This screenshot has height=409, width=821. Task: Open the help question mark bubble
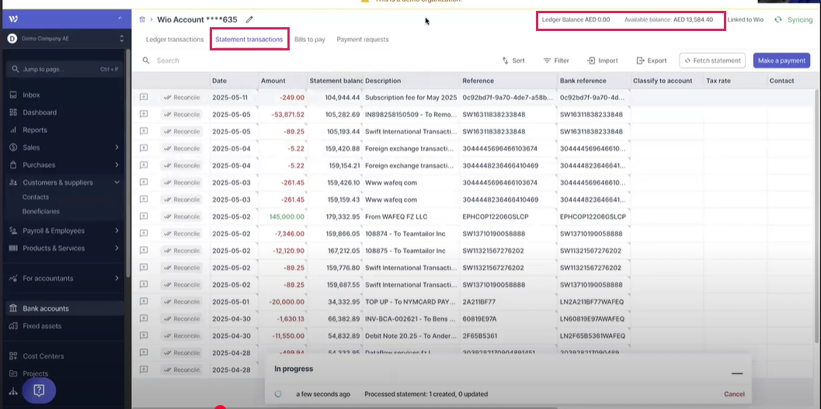pos(39,390)
